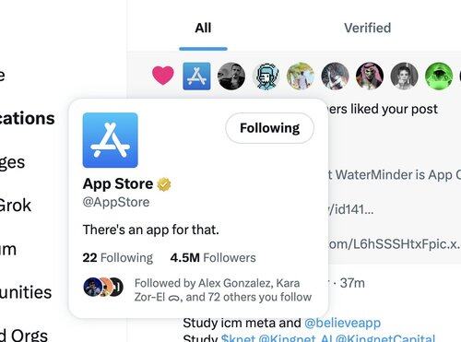Toggle the Following button for App Store
Screen dimensions: 461x342
(269, 128)
